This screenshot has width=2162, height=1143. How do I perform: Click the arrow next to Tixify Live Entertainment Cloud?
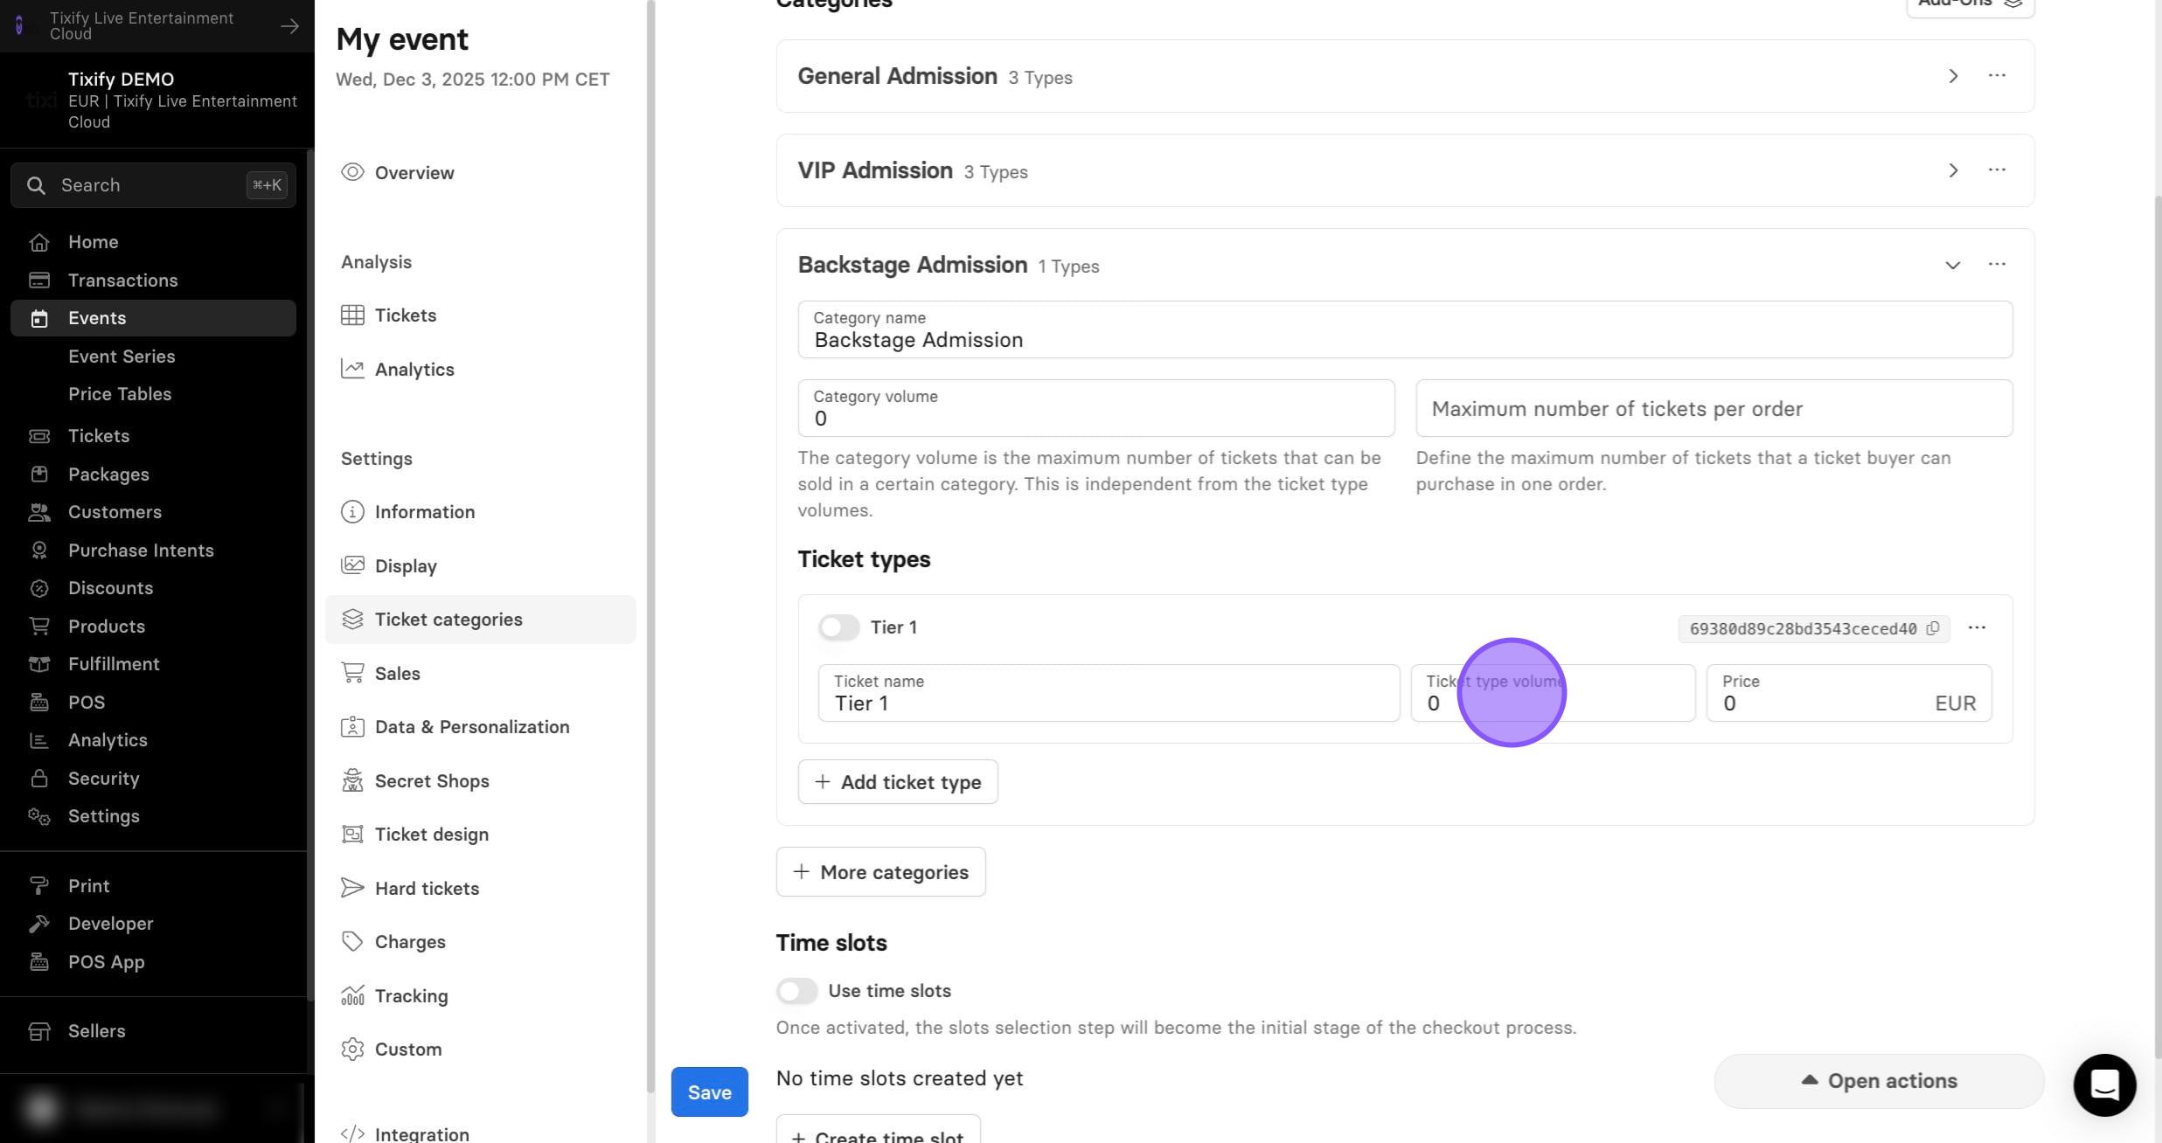pos(289,26)
